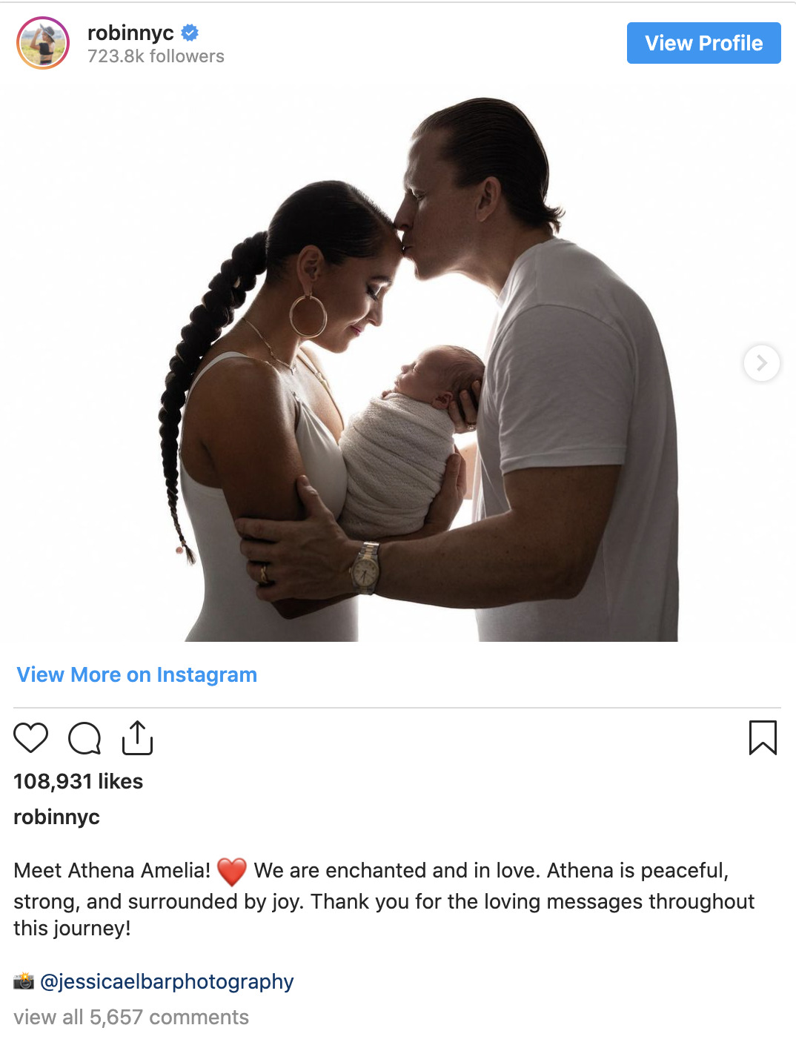Open View More on Instagram link
This screenshot has height=1045, width=796.
[x=137, y=674]
